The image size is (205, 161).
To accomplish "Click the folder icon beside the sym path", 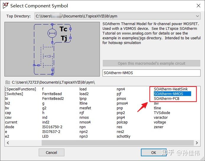I will [x=8, y=82].
